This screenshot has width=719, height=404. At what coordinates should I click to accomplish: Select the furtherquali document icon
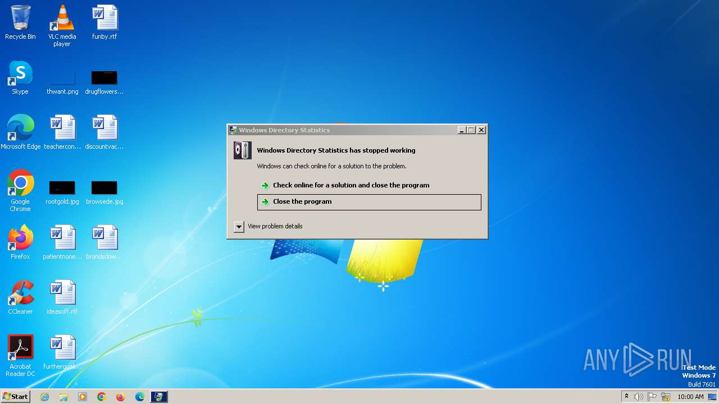(x=62, y=352)
